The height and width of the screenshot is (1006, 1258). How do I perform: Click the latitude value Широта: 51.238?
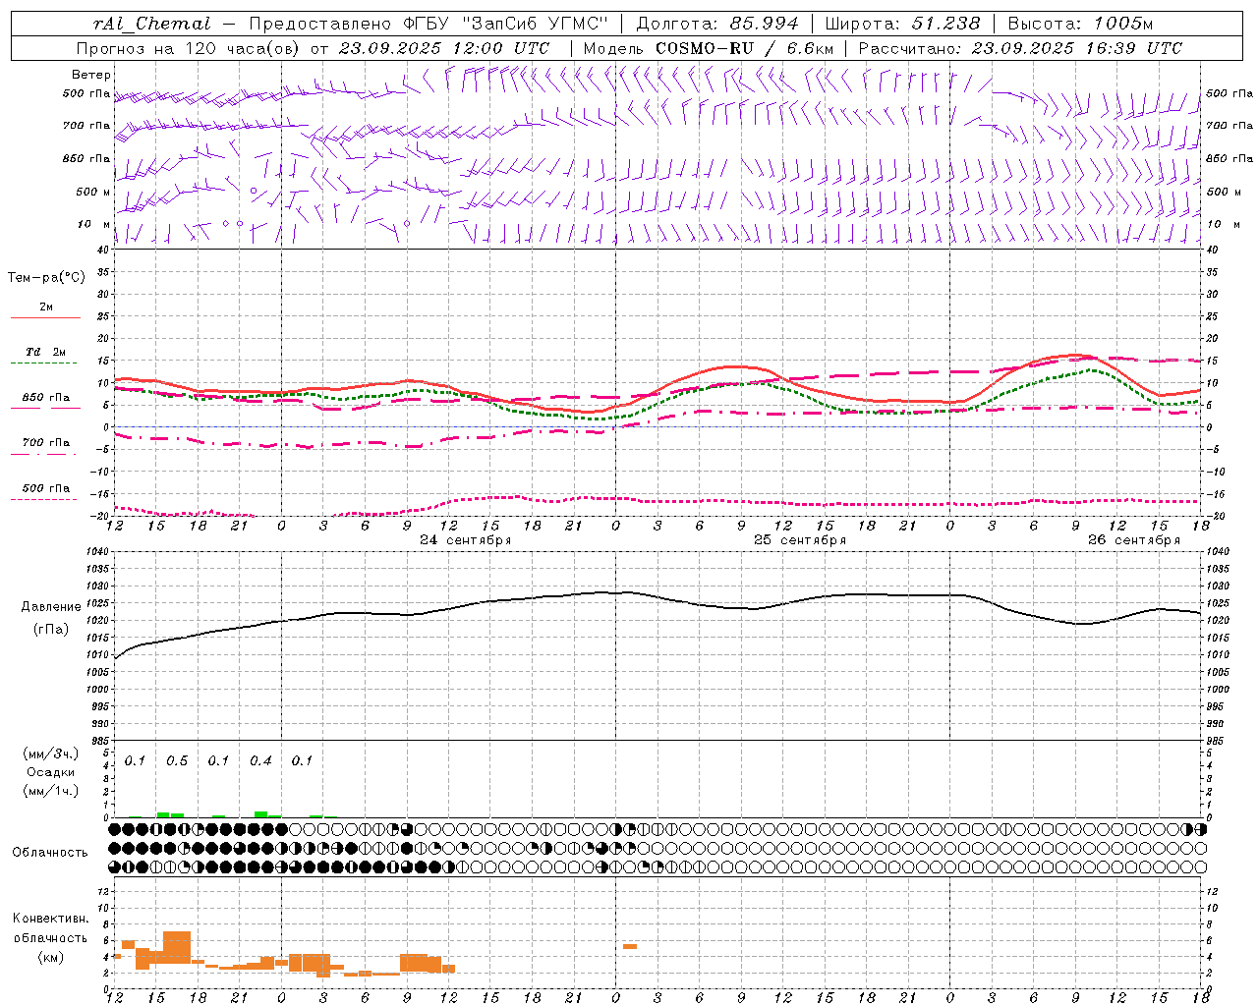(x=902, y=24)
